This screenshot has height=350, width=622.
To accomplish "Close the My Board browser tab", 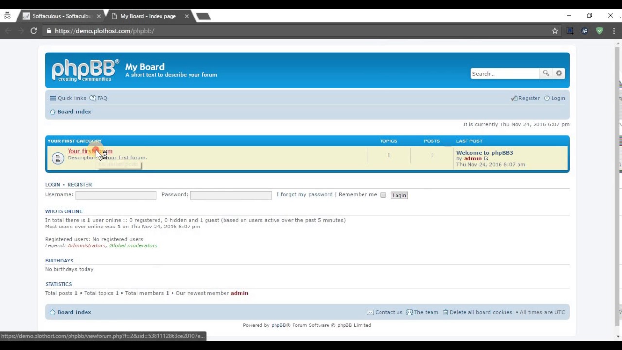I will tap(187, 16).
